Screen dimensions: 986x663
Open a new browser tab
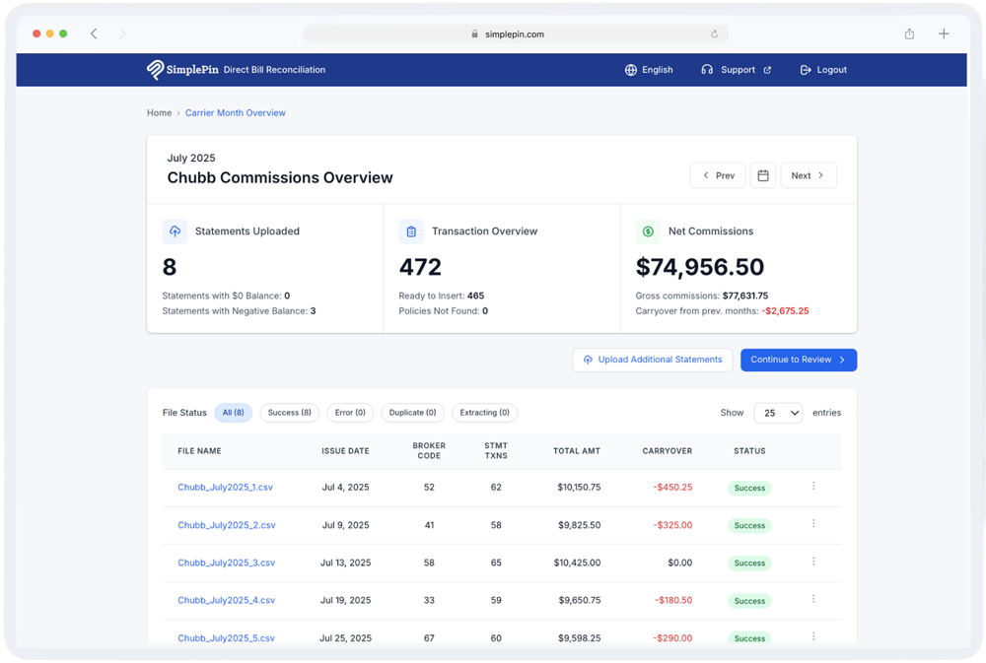pyautogui.click(x=944, y=33)
